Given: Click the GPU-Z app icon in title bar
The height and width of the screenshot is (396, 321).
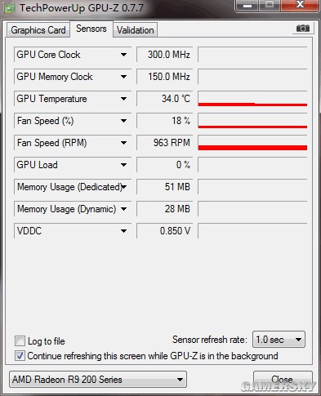Looking at the screenshot, I should tap(10, 8).
